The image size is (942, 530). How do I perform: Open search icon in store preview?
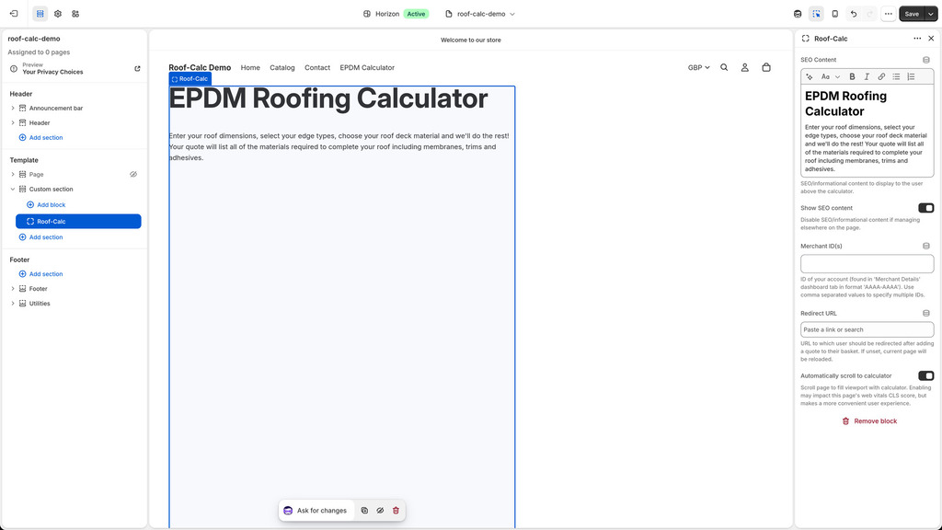[724, 67]
